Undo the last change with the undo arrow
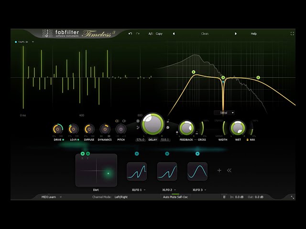Viewport: 306px width, 229px height. (x=130, y=33)
